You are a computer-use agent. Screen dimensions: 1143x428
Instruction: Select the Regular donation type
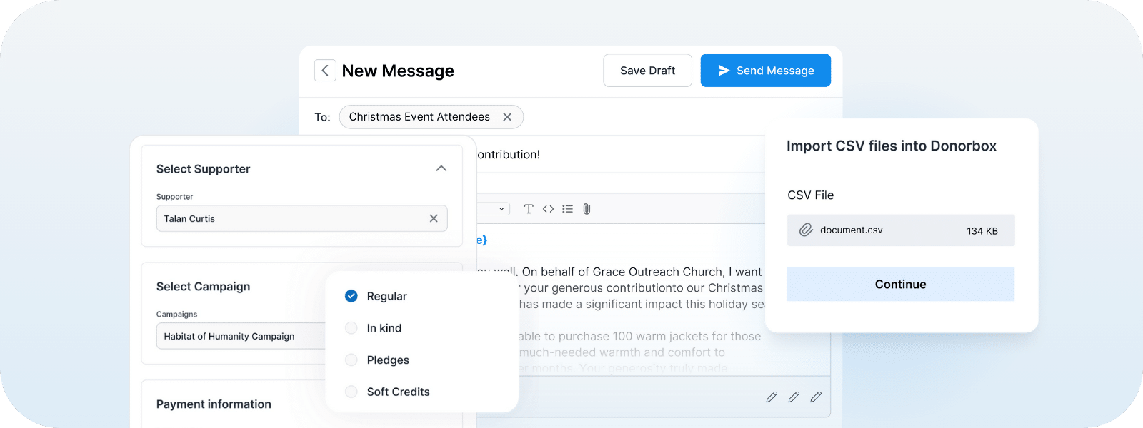coord(351,296)
